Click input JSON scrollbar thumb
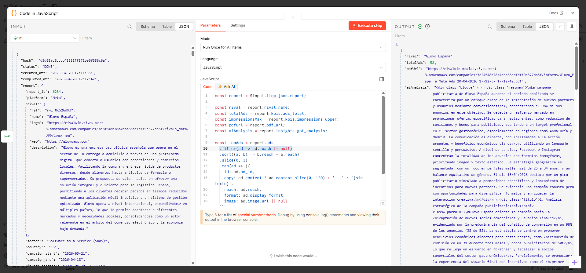The image size is (586, 273). (x=193, y=53)
